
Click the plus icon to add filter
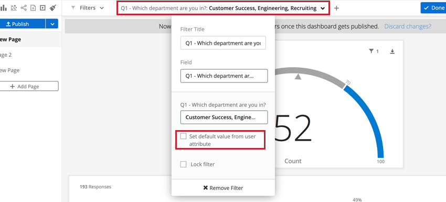(x=336, y=8)
